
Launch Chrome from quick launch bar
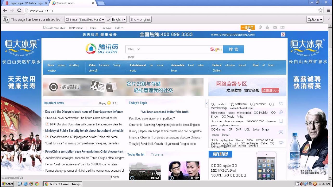pos(37,184)
